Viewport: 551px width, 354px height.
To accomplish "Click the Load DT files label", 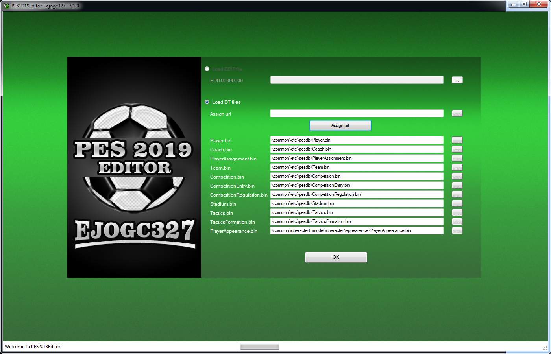I will 226,102.
